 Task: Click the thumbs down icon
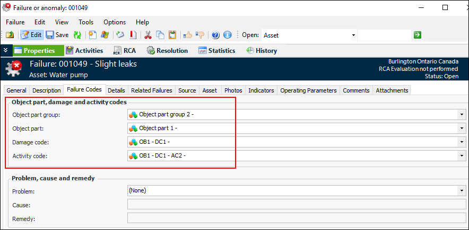[200, 35]
